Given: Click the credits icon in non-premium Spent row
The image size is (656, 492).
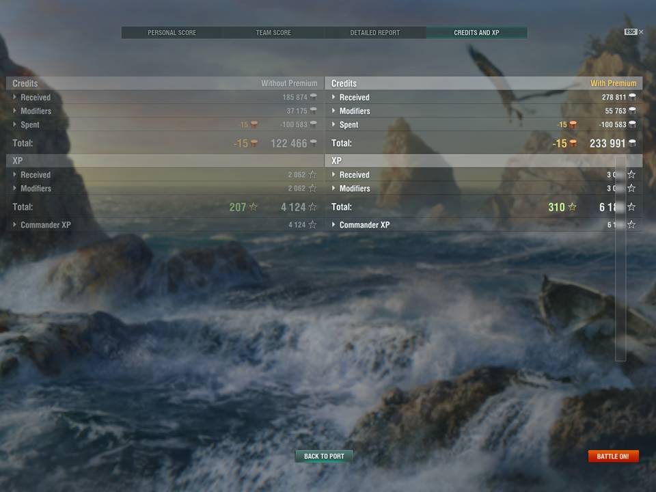Looking at the screenshot, I should coord(313,124).
